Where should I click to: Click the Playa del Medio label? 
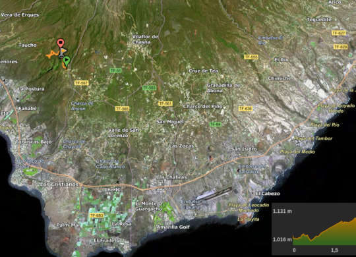click(x=297, y=152)
